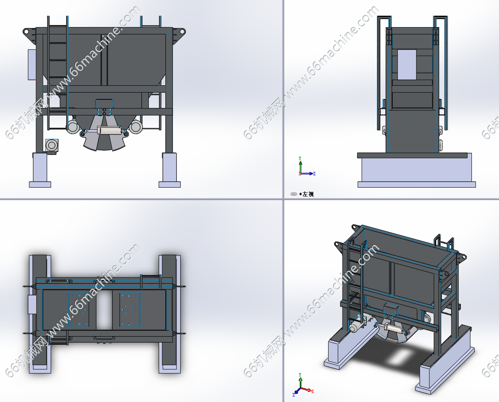The image size is (499, 402).
Task: Open the *左视 view orientation label
Action: [307, 194]
